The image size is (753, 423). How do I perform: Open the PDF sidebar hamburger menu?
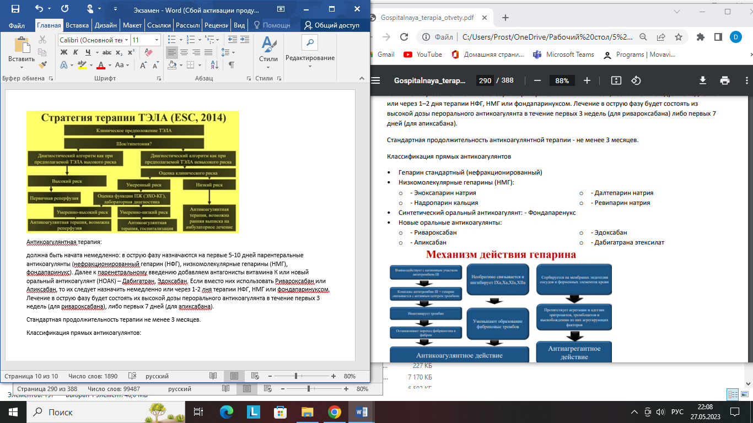click(376, 80)
